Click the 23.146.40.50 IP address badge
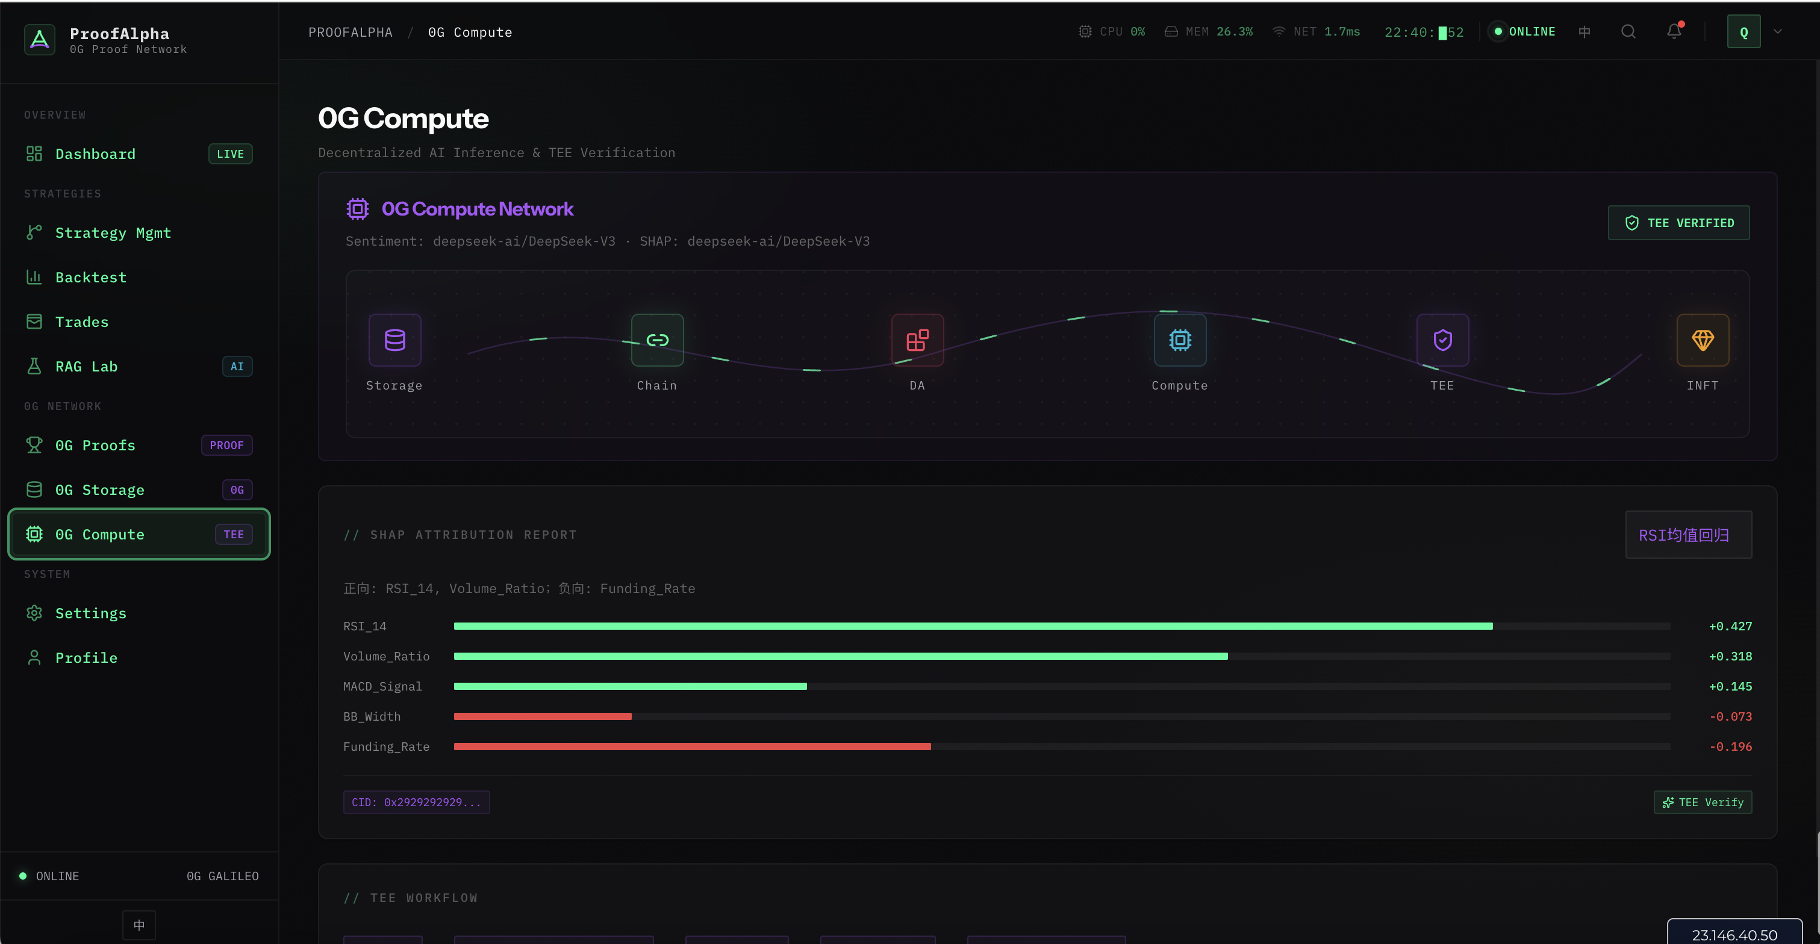This screenshot has height=944, width=1820. tap(1734, 933)
